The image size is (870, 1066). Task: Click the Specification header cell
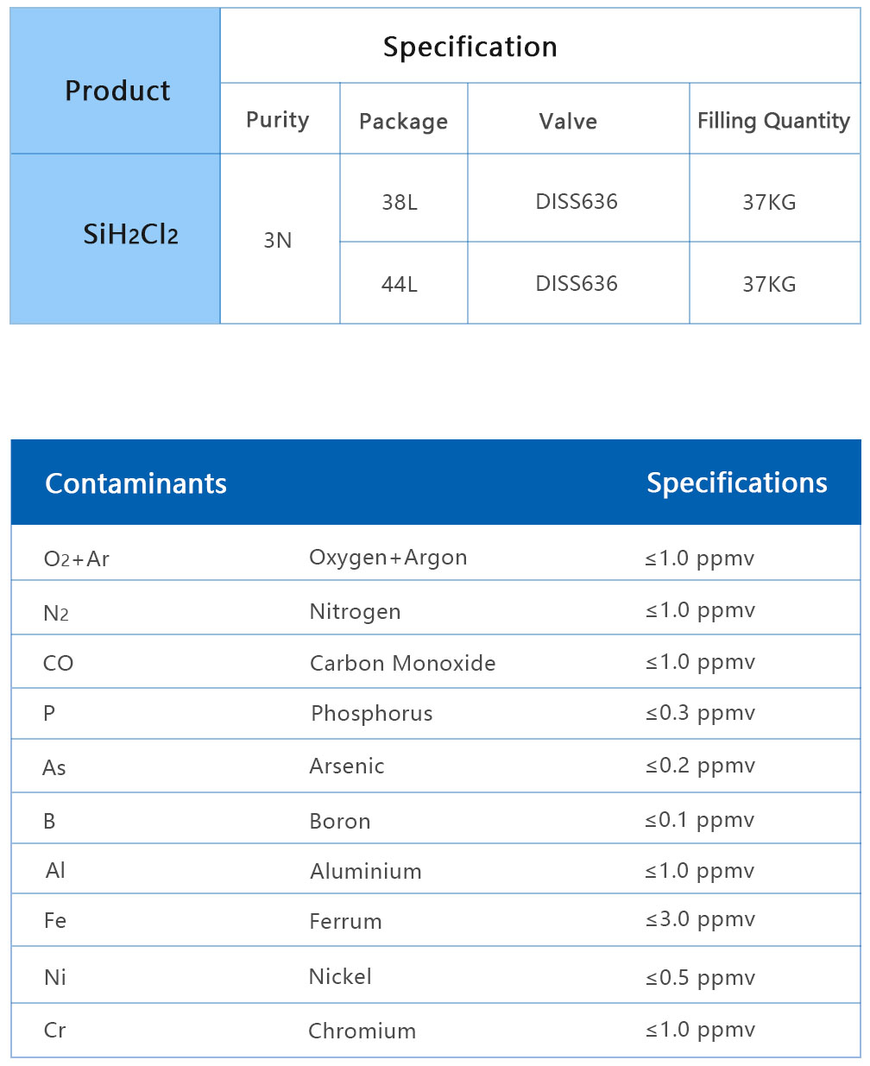[x=470, y=47]
